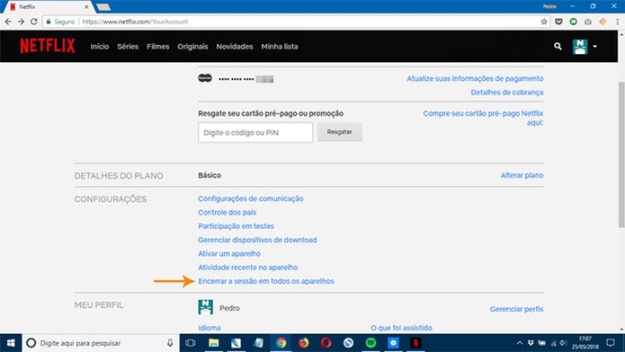Bookmark page with the star icon
The height and width of the screenshot is (352, 625).
[544, 22]
